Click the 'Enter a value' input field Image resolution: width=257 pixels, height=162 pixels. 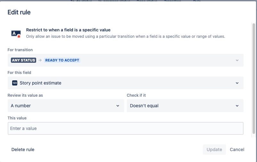125,128
